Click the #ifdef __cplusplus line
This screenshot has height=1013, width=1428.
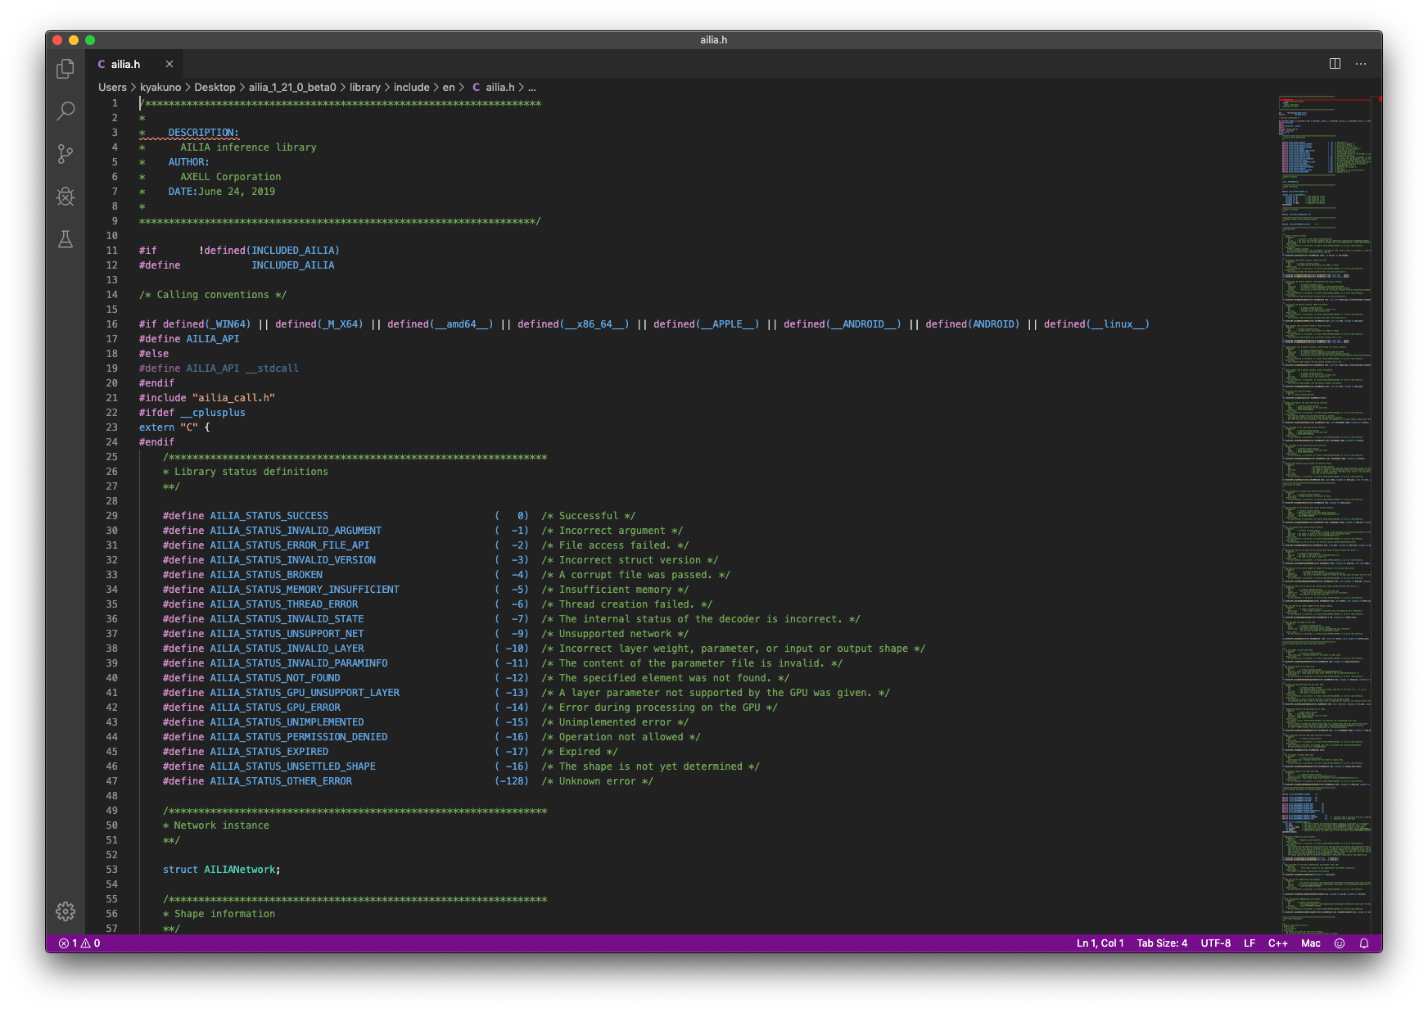tap(192, 413)
